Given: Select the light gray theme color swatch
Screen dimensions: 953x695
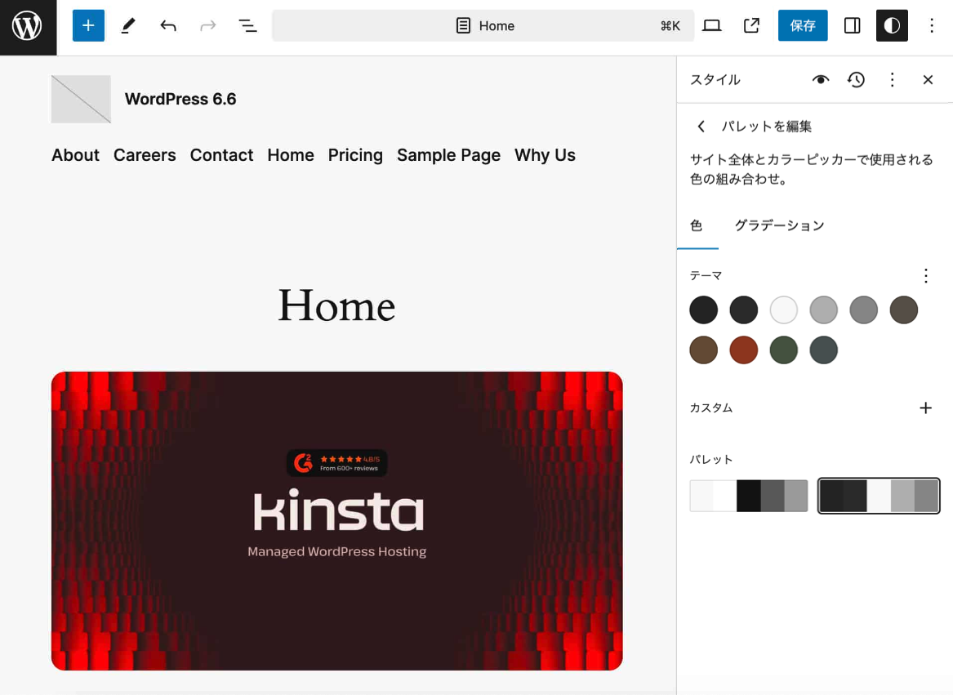Looking at the screenshot, I should (x=823, y=310).
